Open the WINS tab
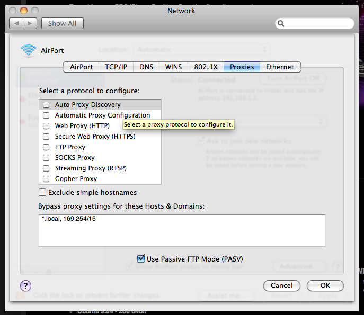364x315 pixels. [173, 67]
